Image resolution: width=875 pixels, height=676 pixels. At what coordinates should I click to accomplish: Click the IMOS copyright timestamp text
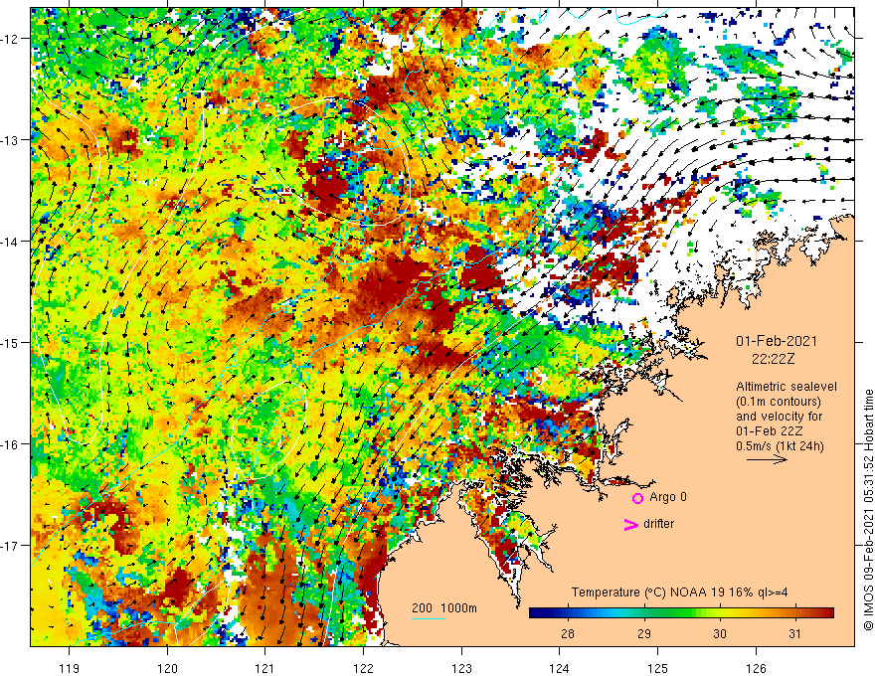868,510
